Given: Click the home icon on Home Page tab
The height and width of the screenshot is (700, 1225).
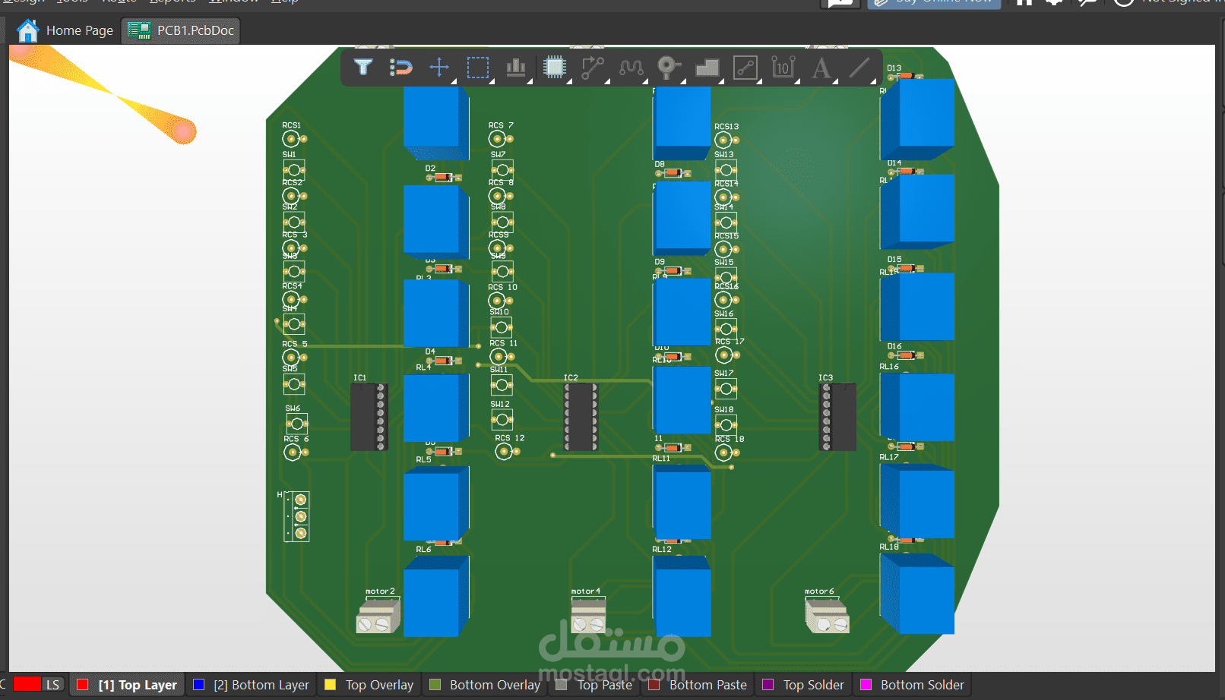Looking at the screenshot, I should (x=28, y=30).
